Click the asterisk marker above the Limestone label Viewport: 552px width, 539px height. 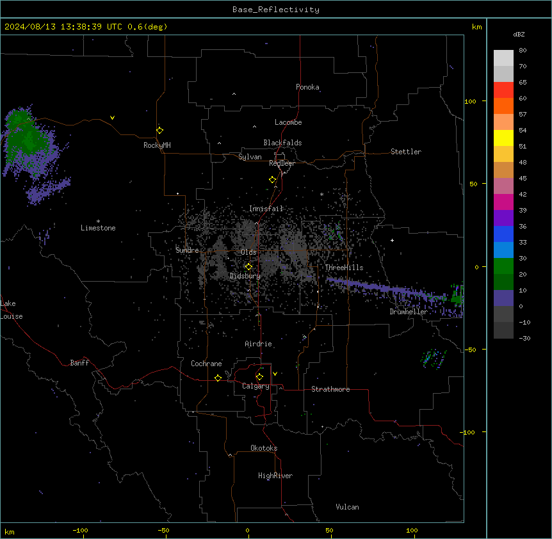coord(98,221)
